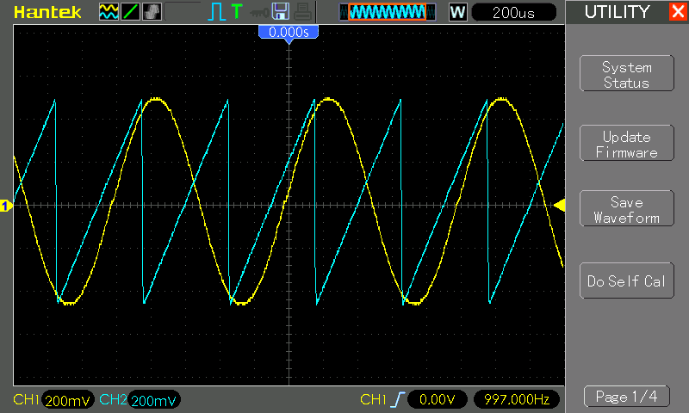Click the CH2 200mV scale readout
This screenshot has height=413, width=689.
pyautogui.click(x=154, y=400)
